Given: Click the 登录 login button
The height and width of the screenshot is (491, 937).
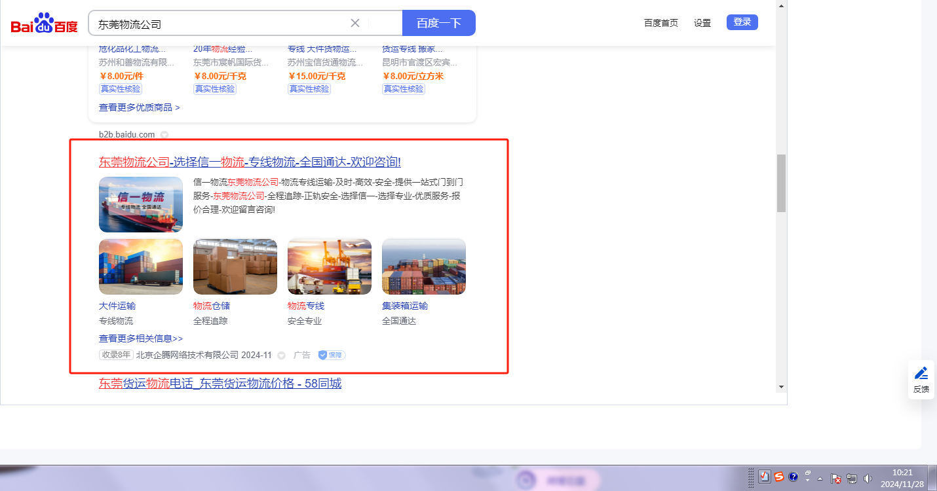Looking at the screenshot, I should pos(742,22).
